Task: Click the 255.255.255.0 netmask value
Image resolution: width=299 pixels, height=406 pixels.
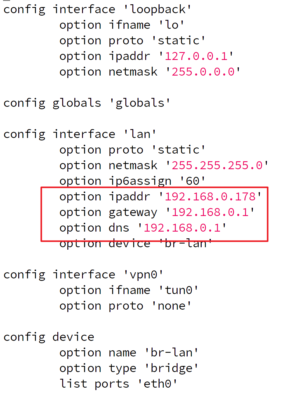Action: (217, 166)
